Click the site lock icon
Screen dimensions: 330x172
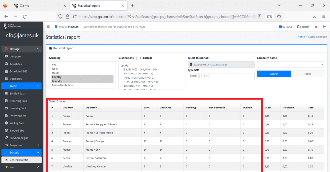pyautogui.click(x=67, y=17)
